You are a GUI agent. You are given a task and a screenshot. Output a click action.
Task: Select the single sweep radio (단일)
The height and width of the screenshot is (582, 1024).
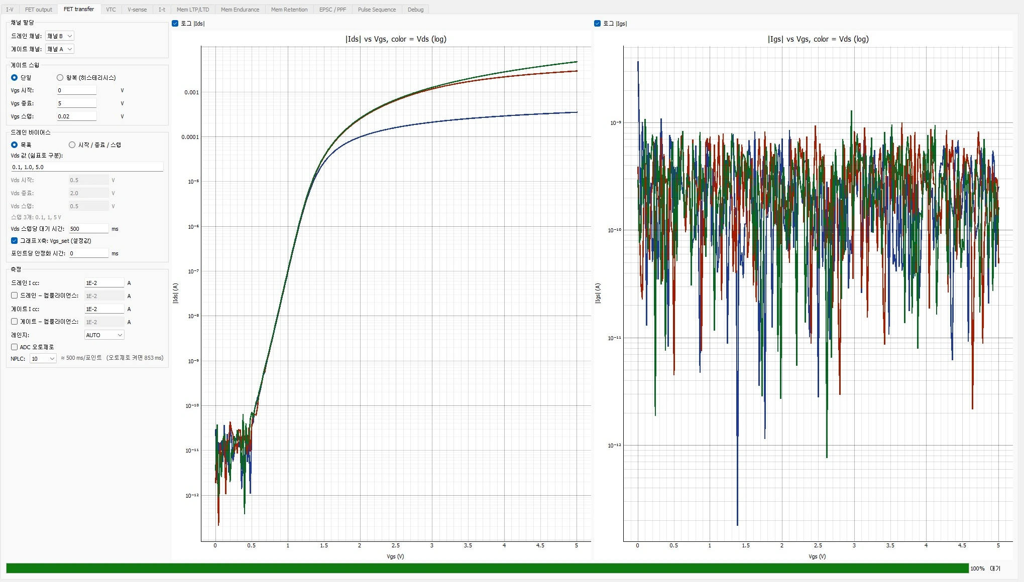coord(21,78)
